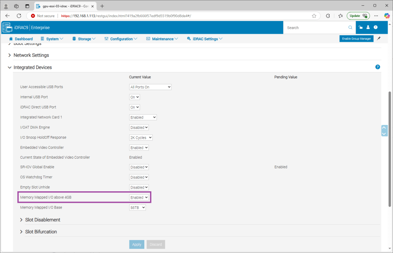The image size is (393, 253).
Task: Open the user profile icon menu
Action: [368, 28]
